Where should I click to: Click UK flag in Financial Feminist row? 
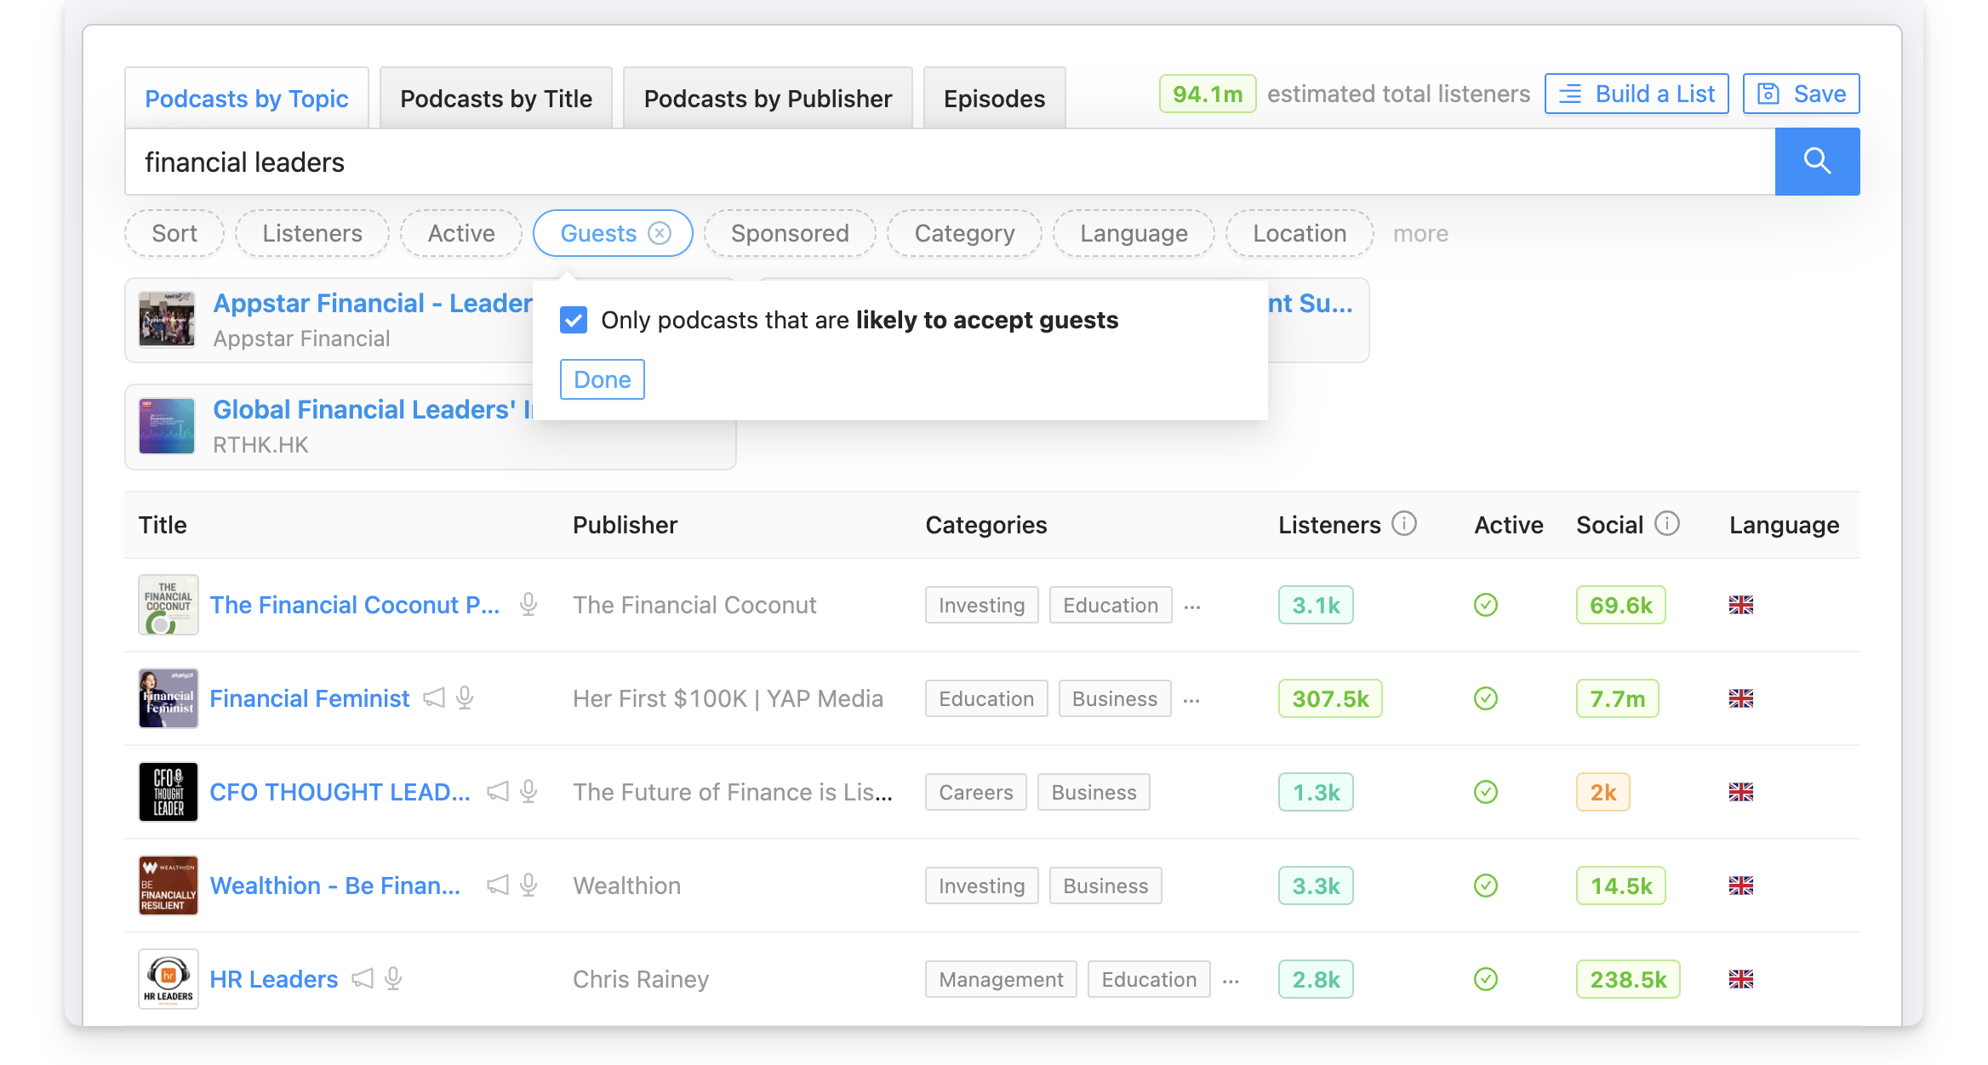(x=1741, y=698)
